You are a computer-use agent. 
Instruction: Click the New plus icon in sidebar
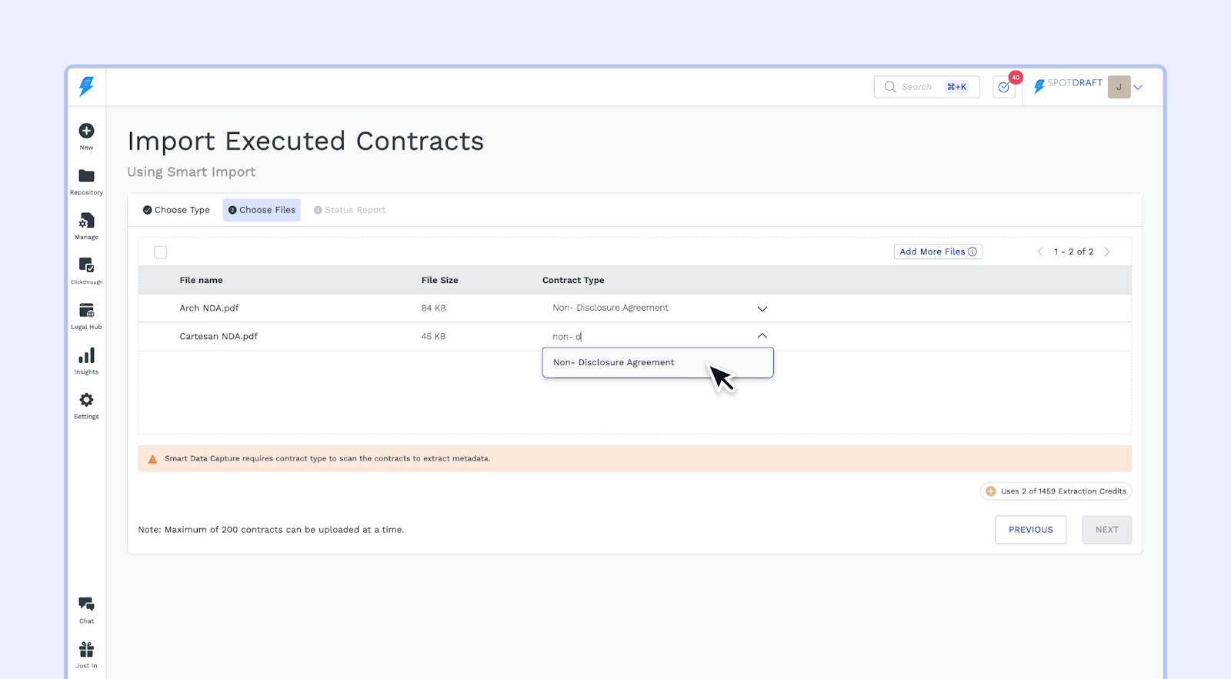86,131
